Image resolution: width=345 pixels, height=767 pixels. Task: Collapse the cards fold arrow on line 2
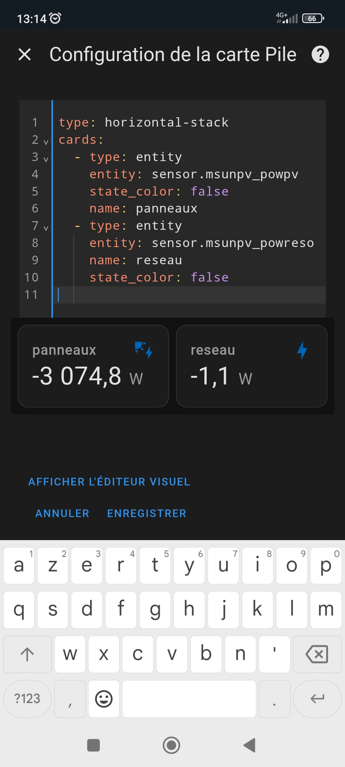pyautogui.click(x=46, y=142)
